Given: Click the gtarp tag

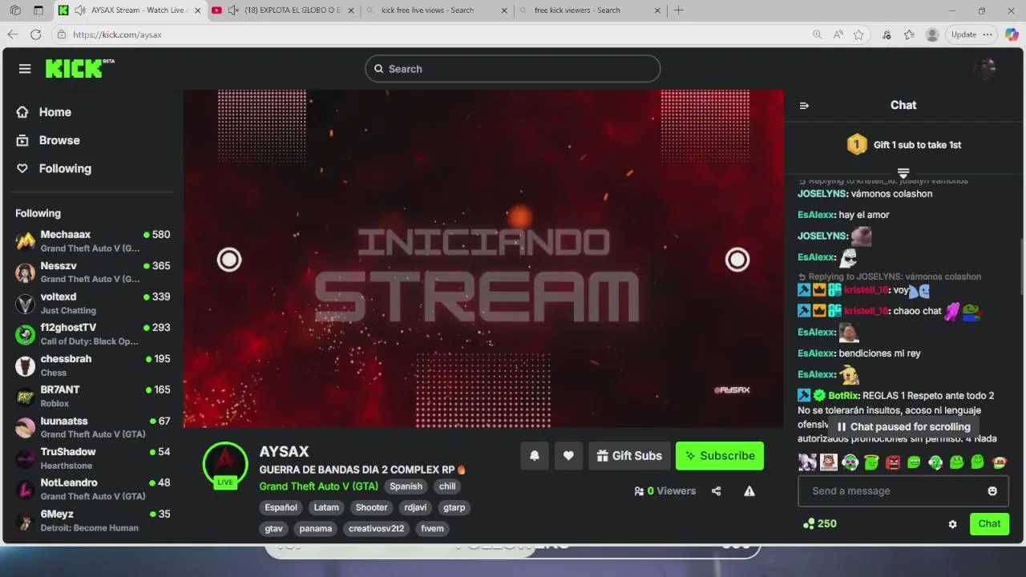Looking at the screenshot, I should click(454, 507).
